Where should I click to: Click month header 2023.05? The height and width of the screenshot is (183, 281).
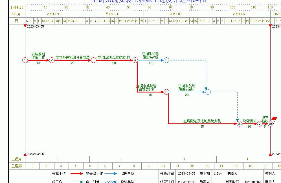175,14
